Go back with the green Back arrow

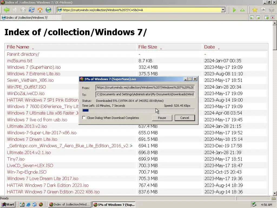(x=6, y=10)
